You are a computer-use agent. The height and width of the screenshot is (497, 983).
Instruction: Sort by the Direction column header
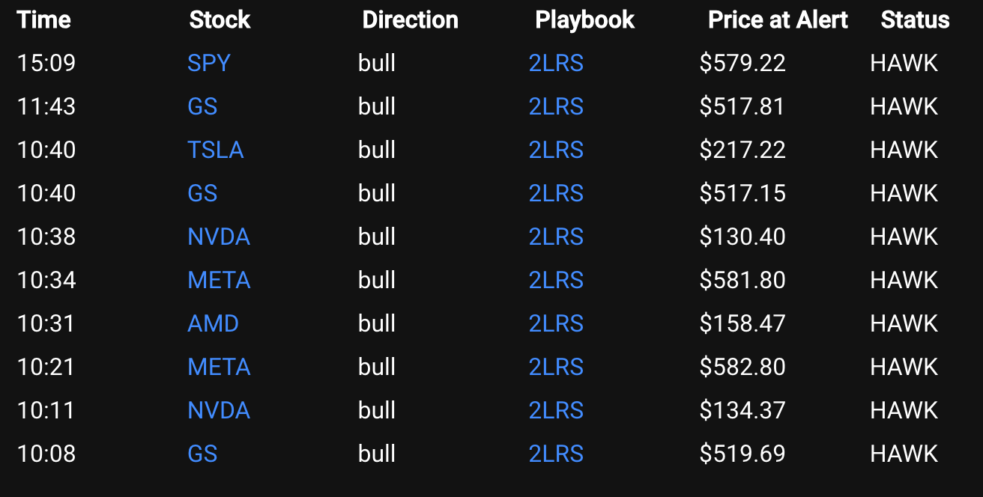pyautogui.click(x=410, y=19)
